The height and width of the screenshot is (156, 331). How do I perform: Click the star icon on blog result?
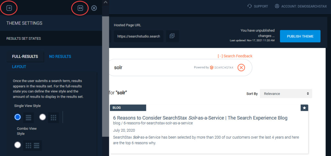coord(304,108)
